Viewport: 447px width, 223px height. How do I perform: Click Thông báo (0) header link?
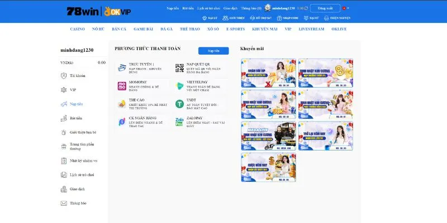[x=251, y=8]
